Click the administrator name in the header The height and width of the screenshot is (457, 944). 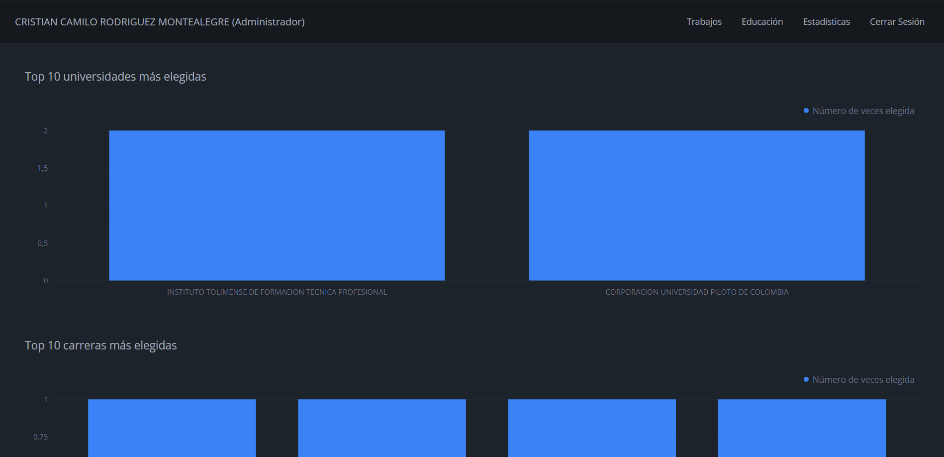pos(160,22)
